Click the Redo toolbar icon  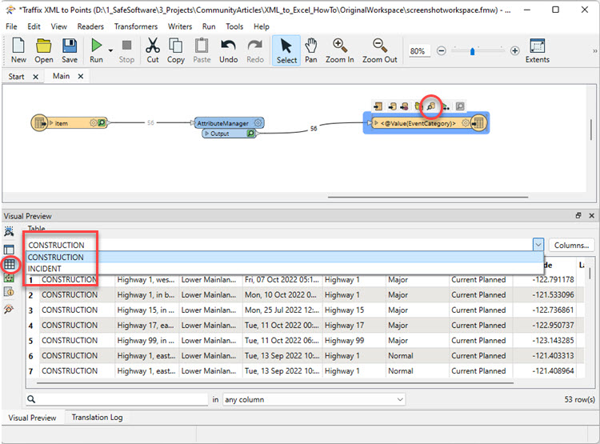click(x=255, y=50)
